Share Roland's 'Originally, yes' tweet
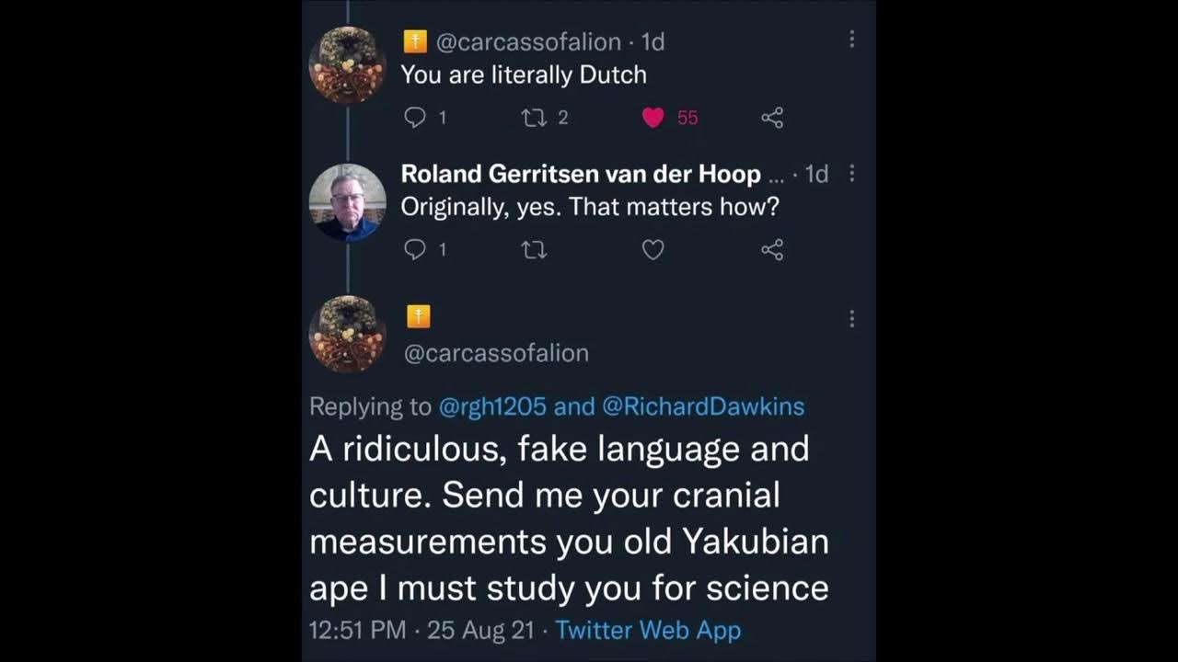 [772, 249]
